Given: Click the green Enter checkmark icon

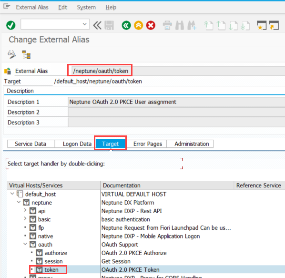Looking at the screenshot, I should (x=11, y=25).
